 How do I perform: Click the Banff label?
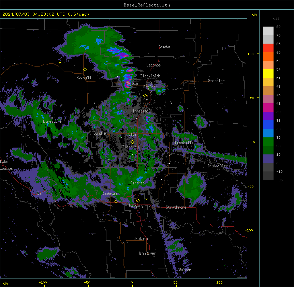(x=42, y=193)
